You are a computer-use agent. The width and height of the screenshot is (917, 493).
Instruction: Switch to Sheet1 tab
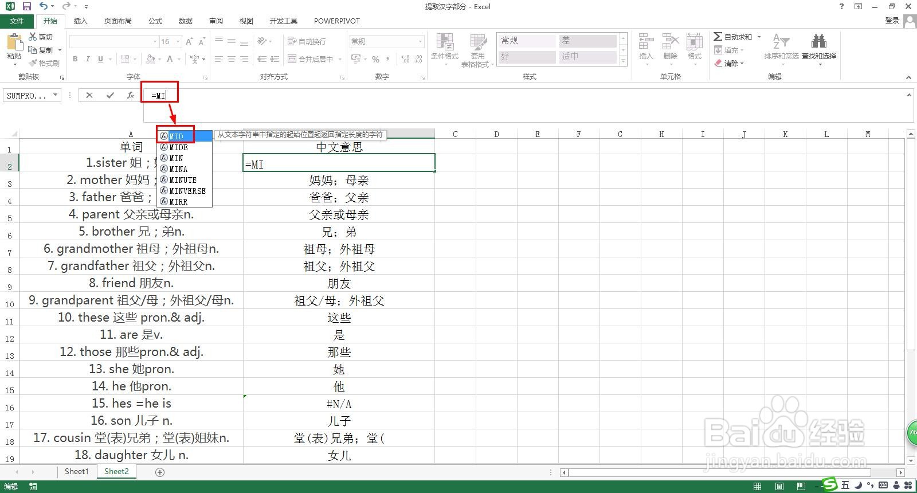77,471
